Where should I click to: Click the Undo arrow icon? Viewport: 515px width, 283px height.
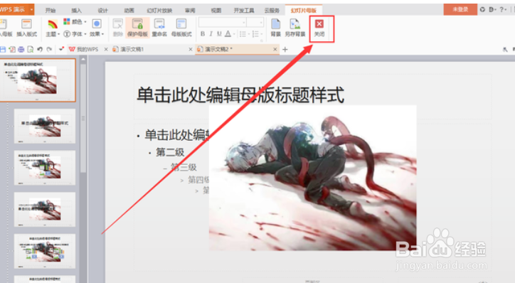click(40, 49)
